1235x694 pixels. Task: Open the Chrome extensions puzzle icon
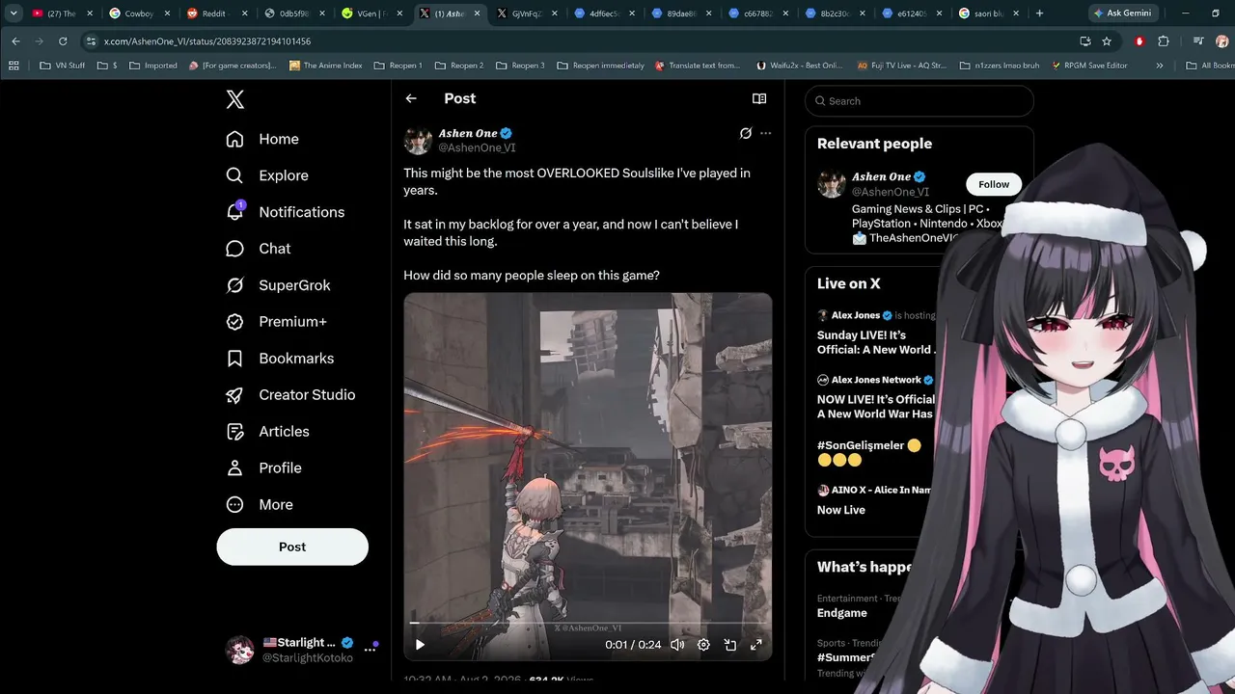[1163, 41]
